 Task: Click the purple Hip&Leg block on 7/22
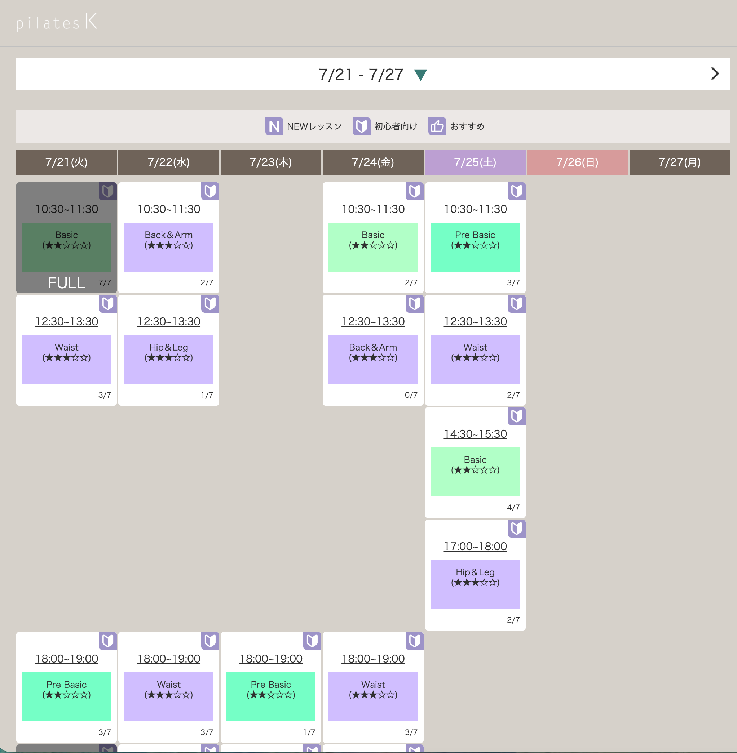[168, 359]
